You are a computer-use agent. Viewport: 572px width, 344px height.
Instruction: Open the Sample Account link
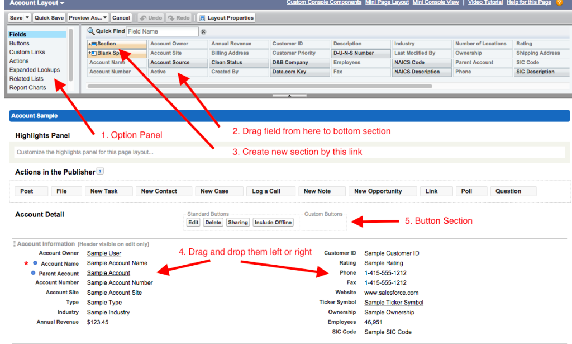pyautogui.click(x=108, y=273)
